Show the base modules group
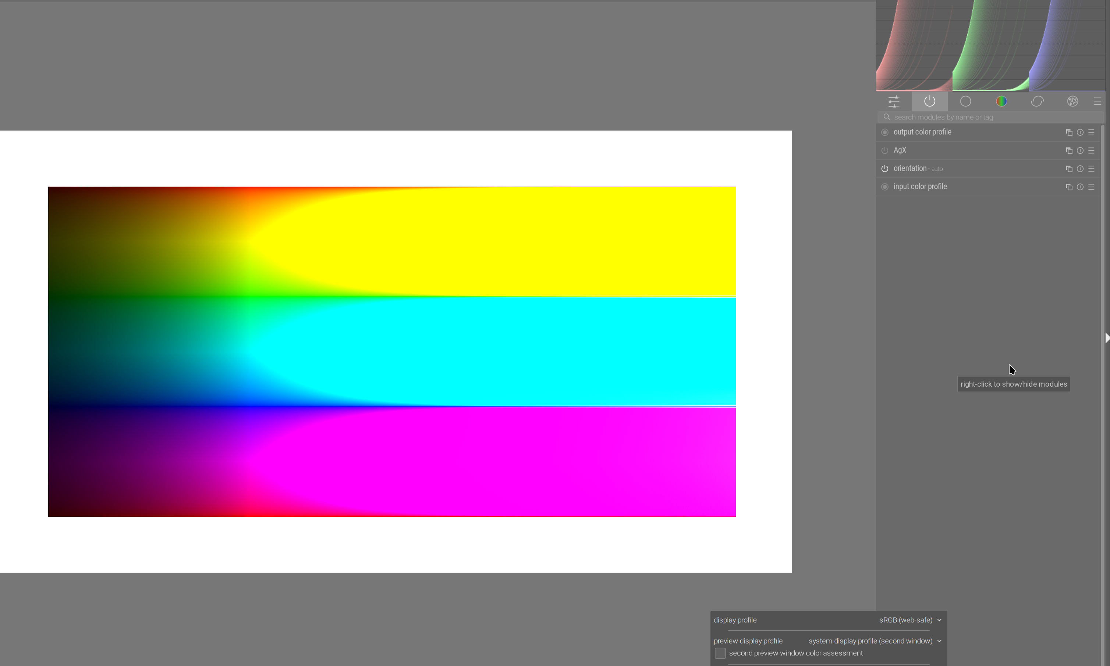Viewport: 1110px width, 666px height. click(965, 101)
